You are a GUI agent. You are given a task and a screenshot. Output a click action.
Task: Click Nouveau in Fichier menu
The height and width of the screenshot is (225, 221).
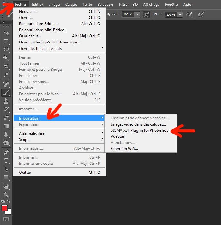(x=59, y=12)
